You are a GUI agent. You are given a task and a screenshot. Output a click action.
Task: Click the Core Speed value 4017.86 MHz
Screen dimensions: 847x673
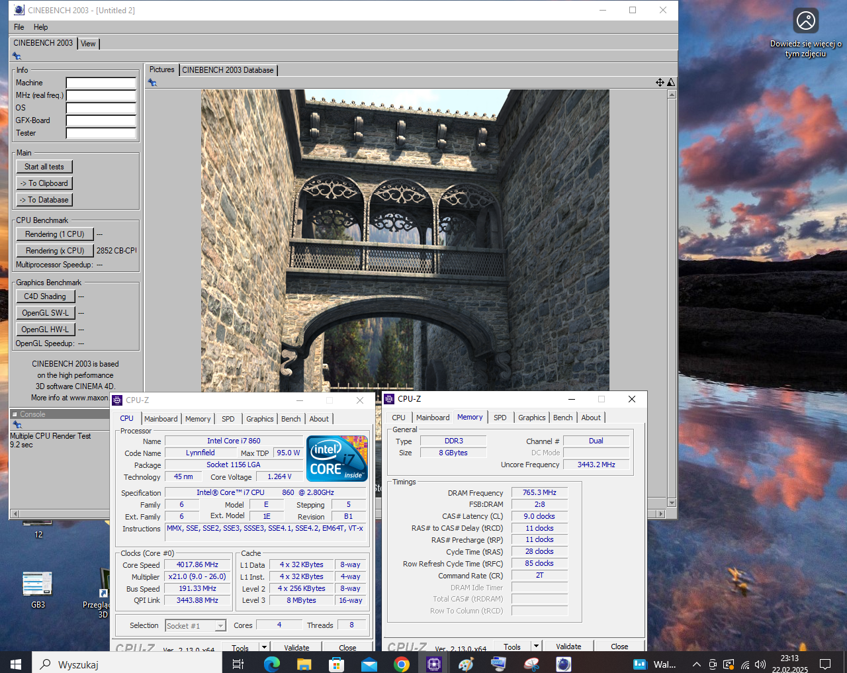coord(197,564)
